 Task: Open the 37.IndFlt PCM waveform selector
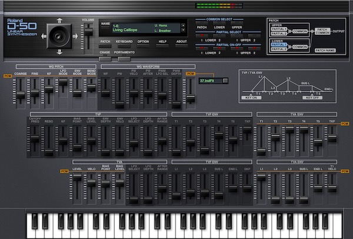point(211,80)
